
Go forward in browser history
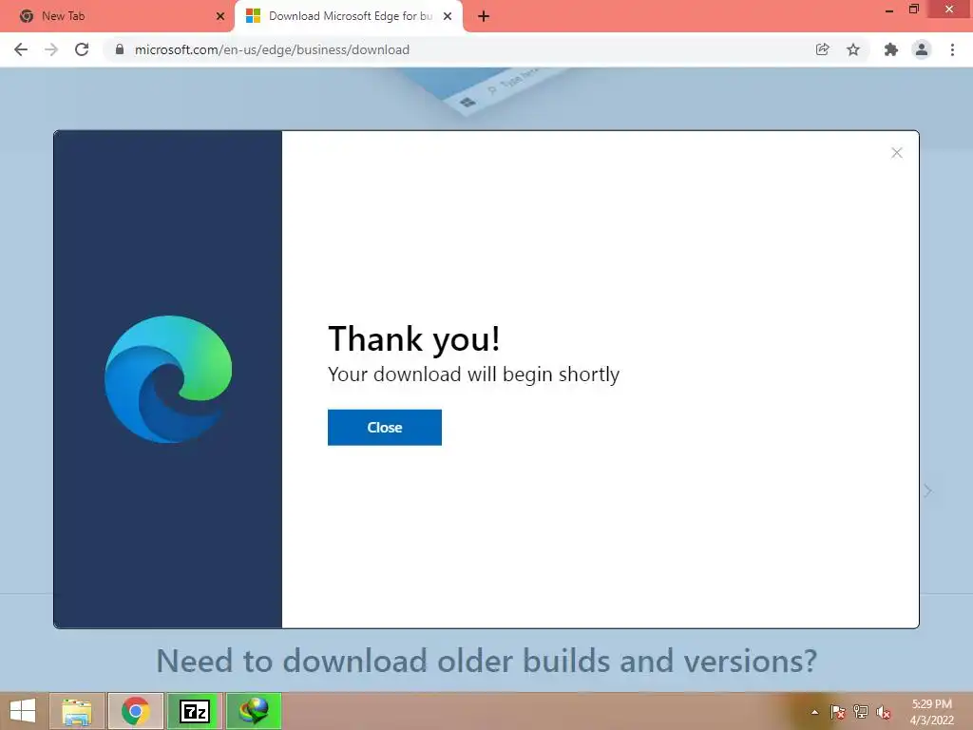51,49
